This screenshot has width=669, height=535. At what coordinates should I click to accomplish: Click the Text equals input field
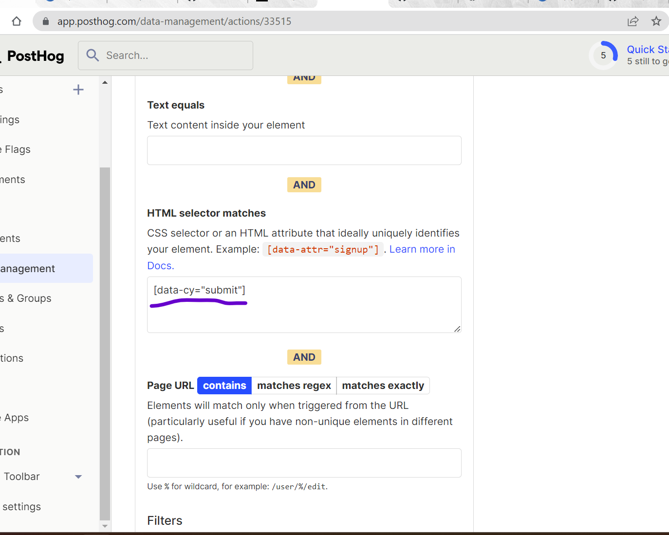coord(304,150)
